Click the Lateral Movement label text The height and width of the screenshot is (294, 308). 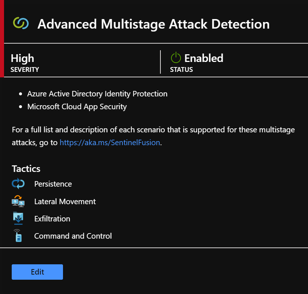click(65, 201)
